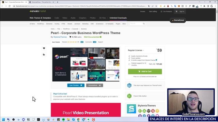Open the Google account G icon in toolbar
Viewport: 218px width, 122px height.
(x=212, y=6)
